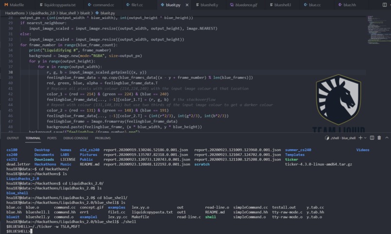Click the code minimap overview

[x=378, y=30]
